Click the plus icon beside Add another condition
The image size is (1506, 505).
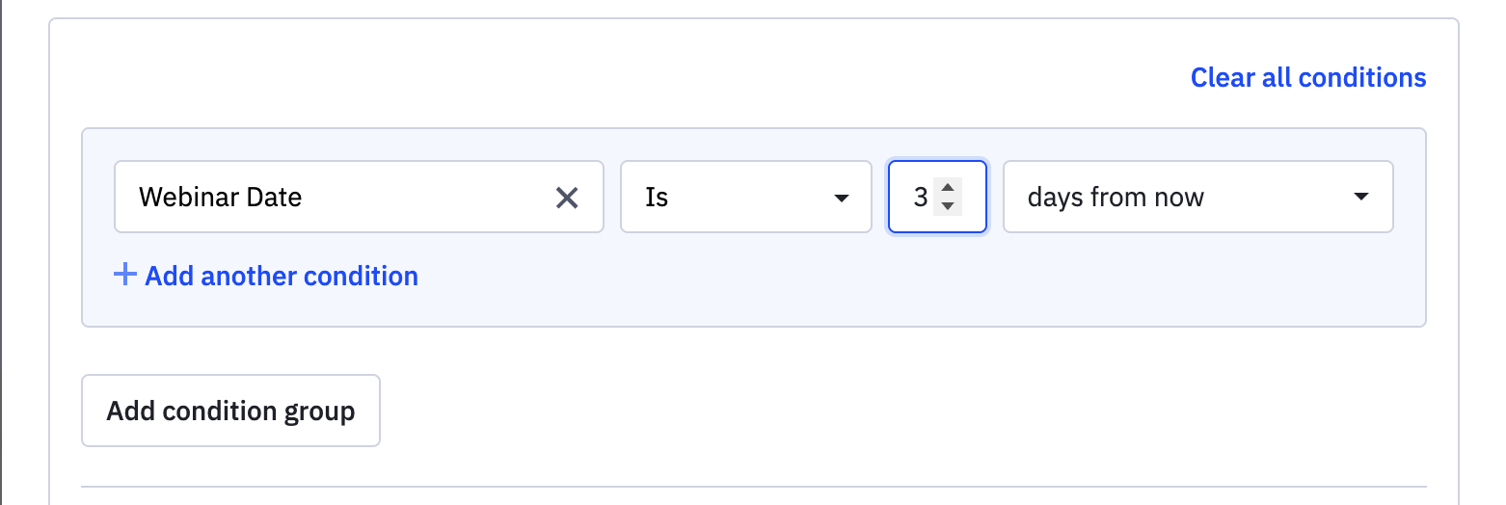(x=124, y=276)
